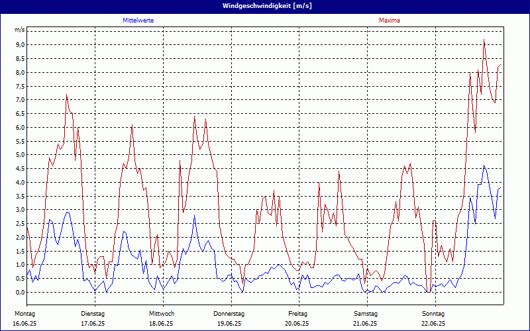This screenshot has height=331, width=530.
Task: Select the "Freitag" day label
Action: pyautogui.click(x=297, y=313)
